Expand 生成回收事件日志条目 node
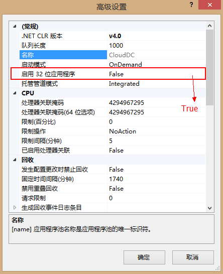Image resolution: width=223 pixels, height=274 pixels. (15, 207)
